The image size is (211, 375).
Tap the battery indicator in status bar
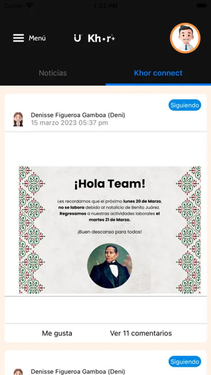click(x=201, y=5)
